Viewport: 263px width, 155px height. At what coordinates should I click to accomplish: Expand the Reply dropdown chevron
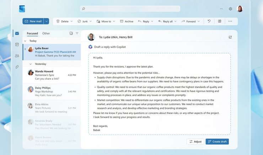pyautogui.click(x=152, y=21)
